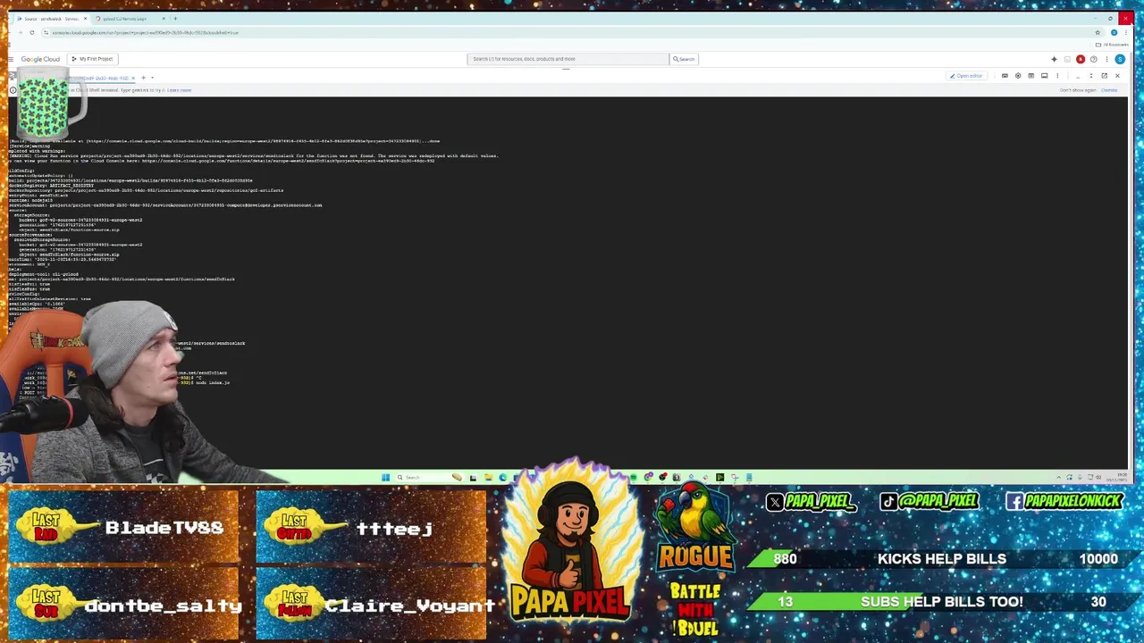Open File Explorer from the taskbar

pos(488,478)
